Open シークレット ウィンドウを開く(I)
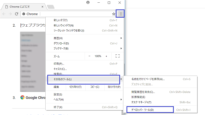 coord(85,30)
